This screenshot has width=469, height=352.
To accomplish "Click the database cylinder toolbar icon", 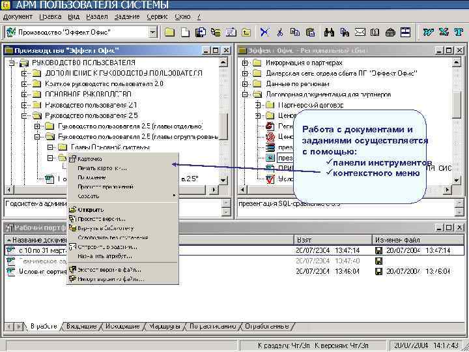I will click(x=216, y=32).
